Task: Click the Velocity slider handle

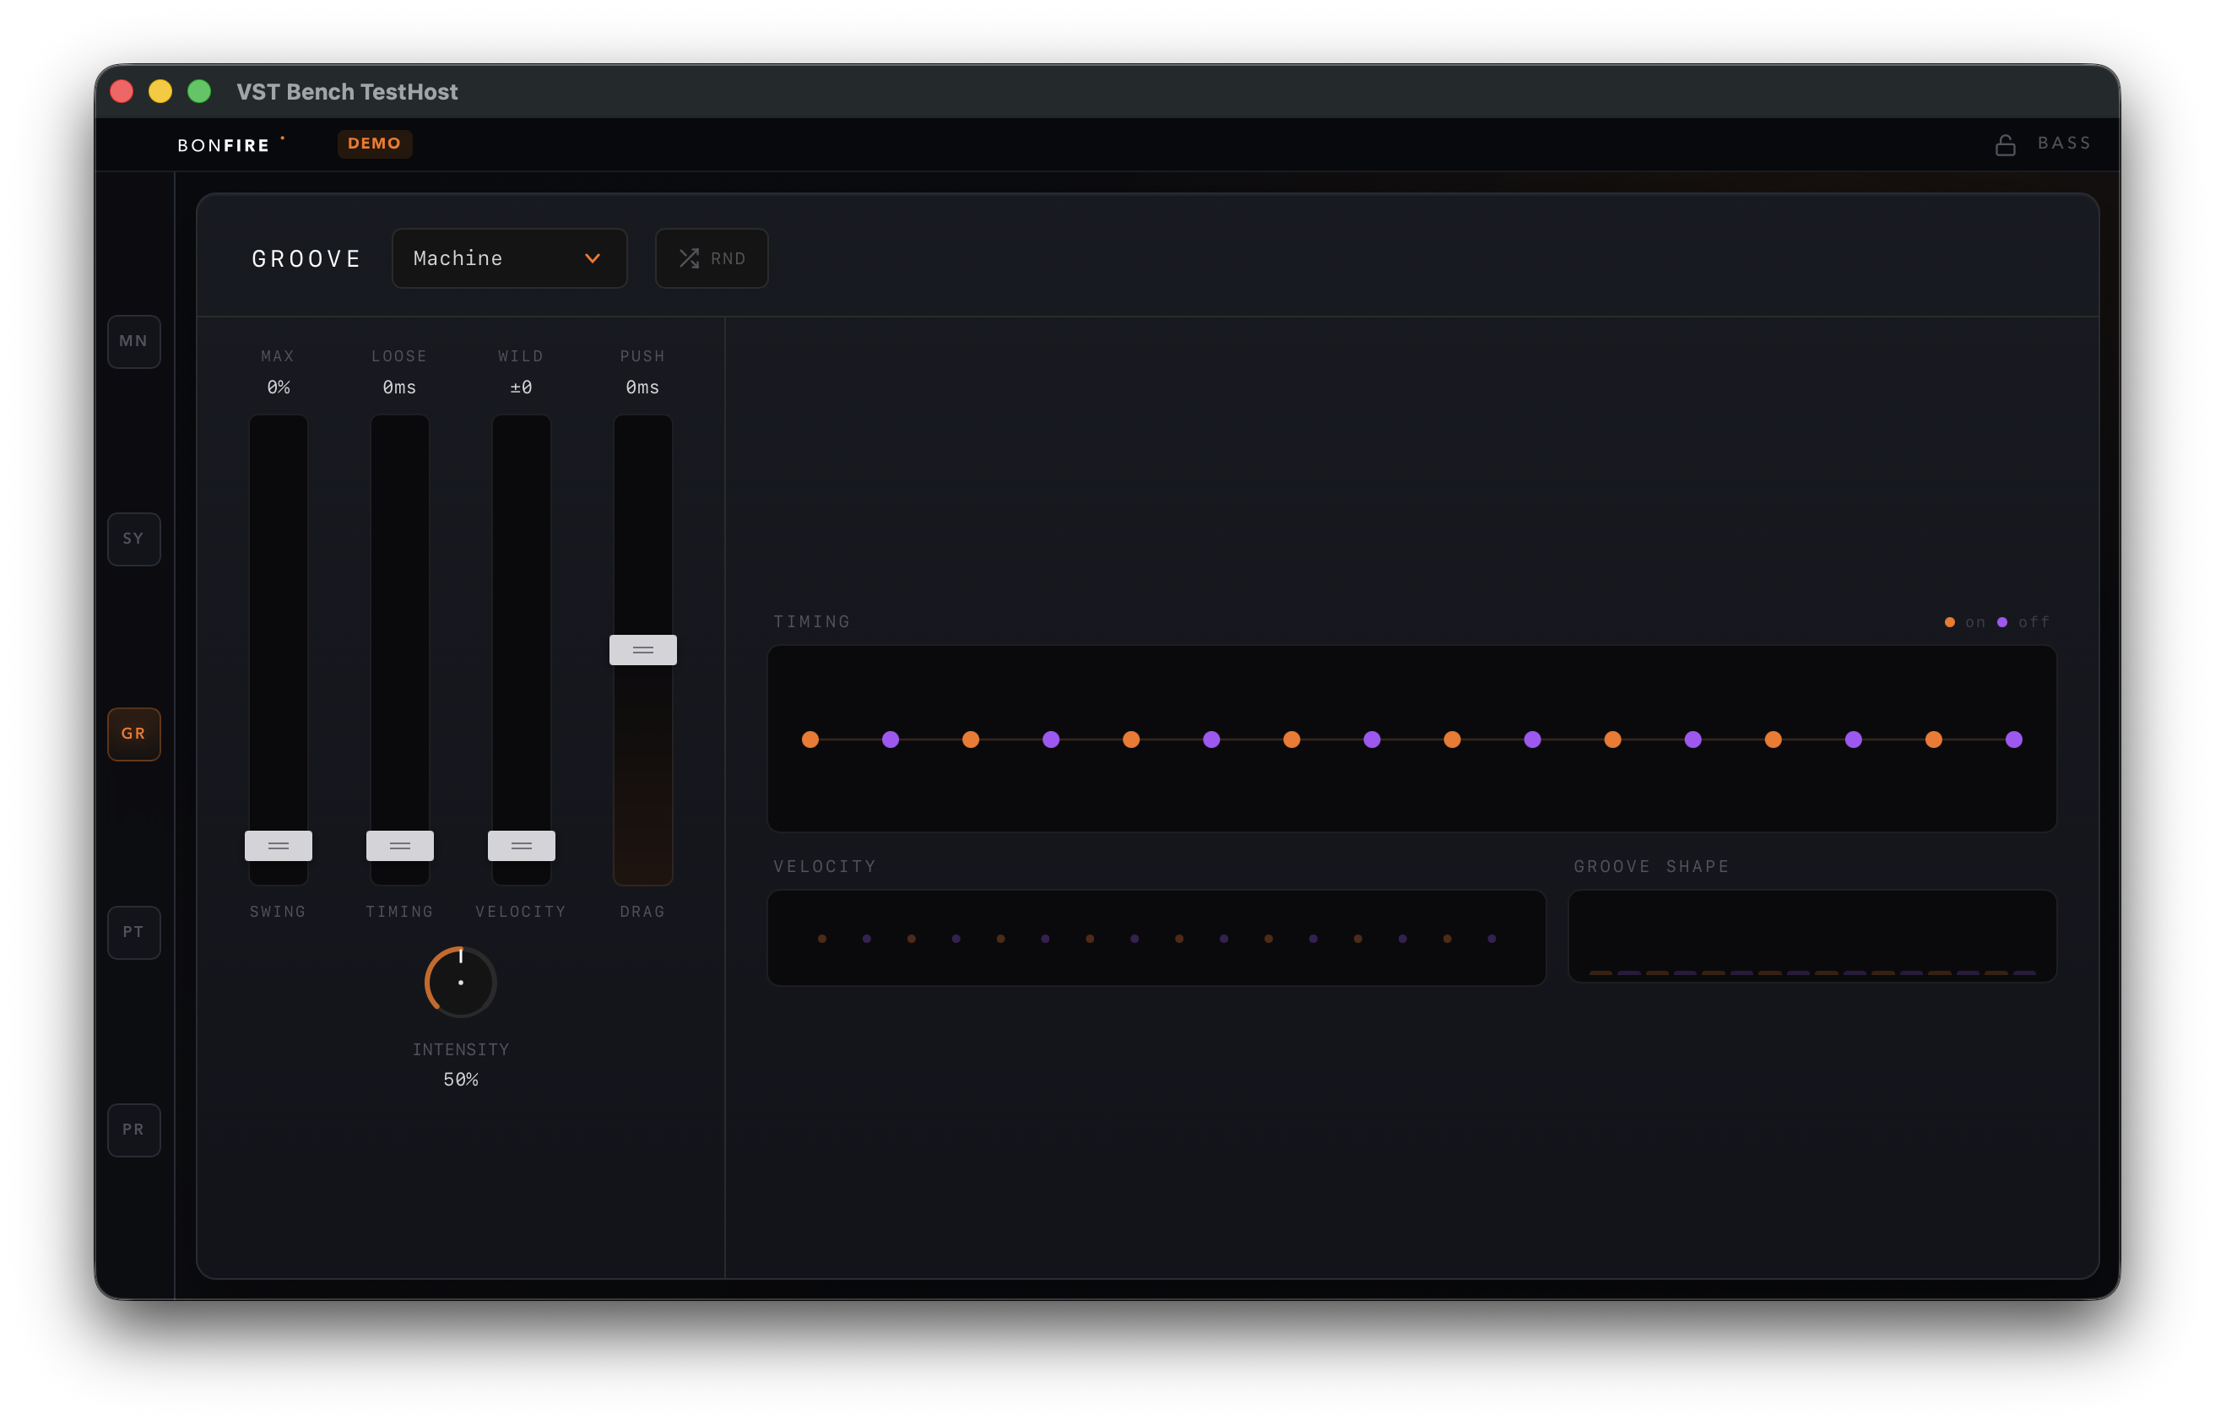Action: click(x=522, y=846)
